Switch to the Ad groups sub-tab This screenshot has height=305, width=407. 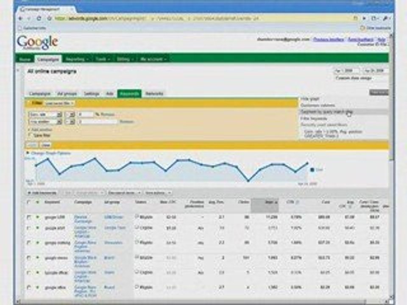point(67,94)
